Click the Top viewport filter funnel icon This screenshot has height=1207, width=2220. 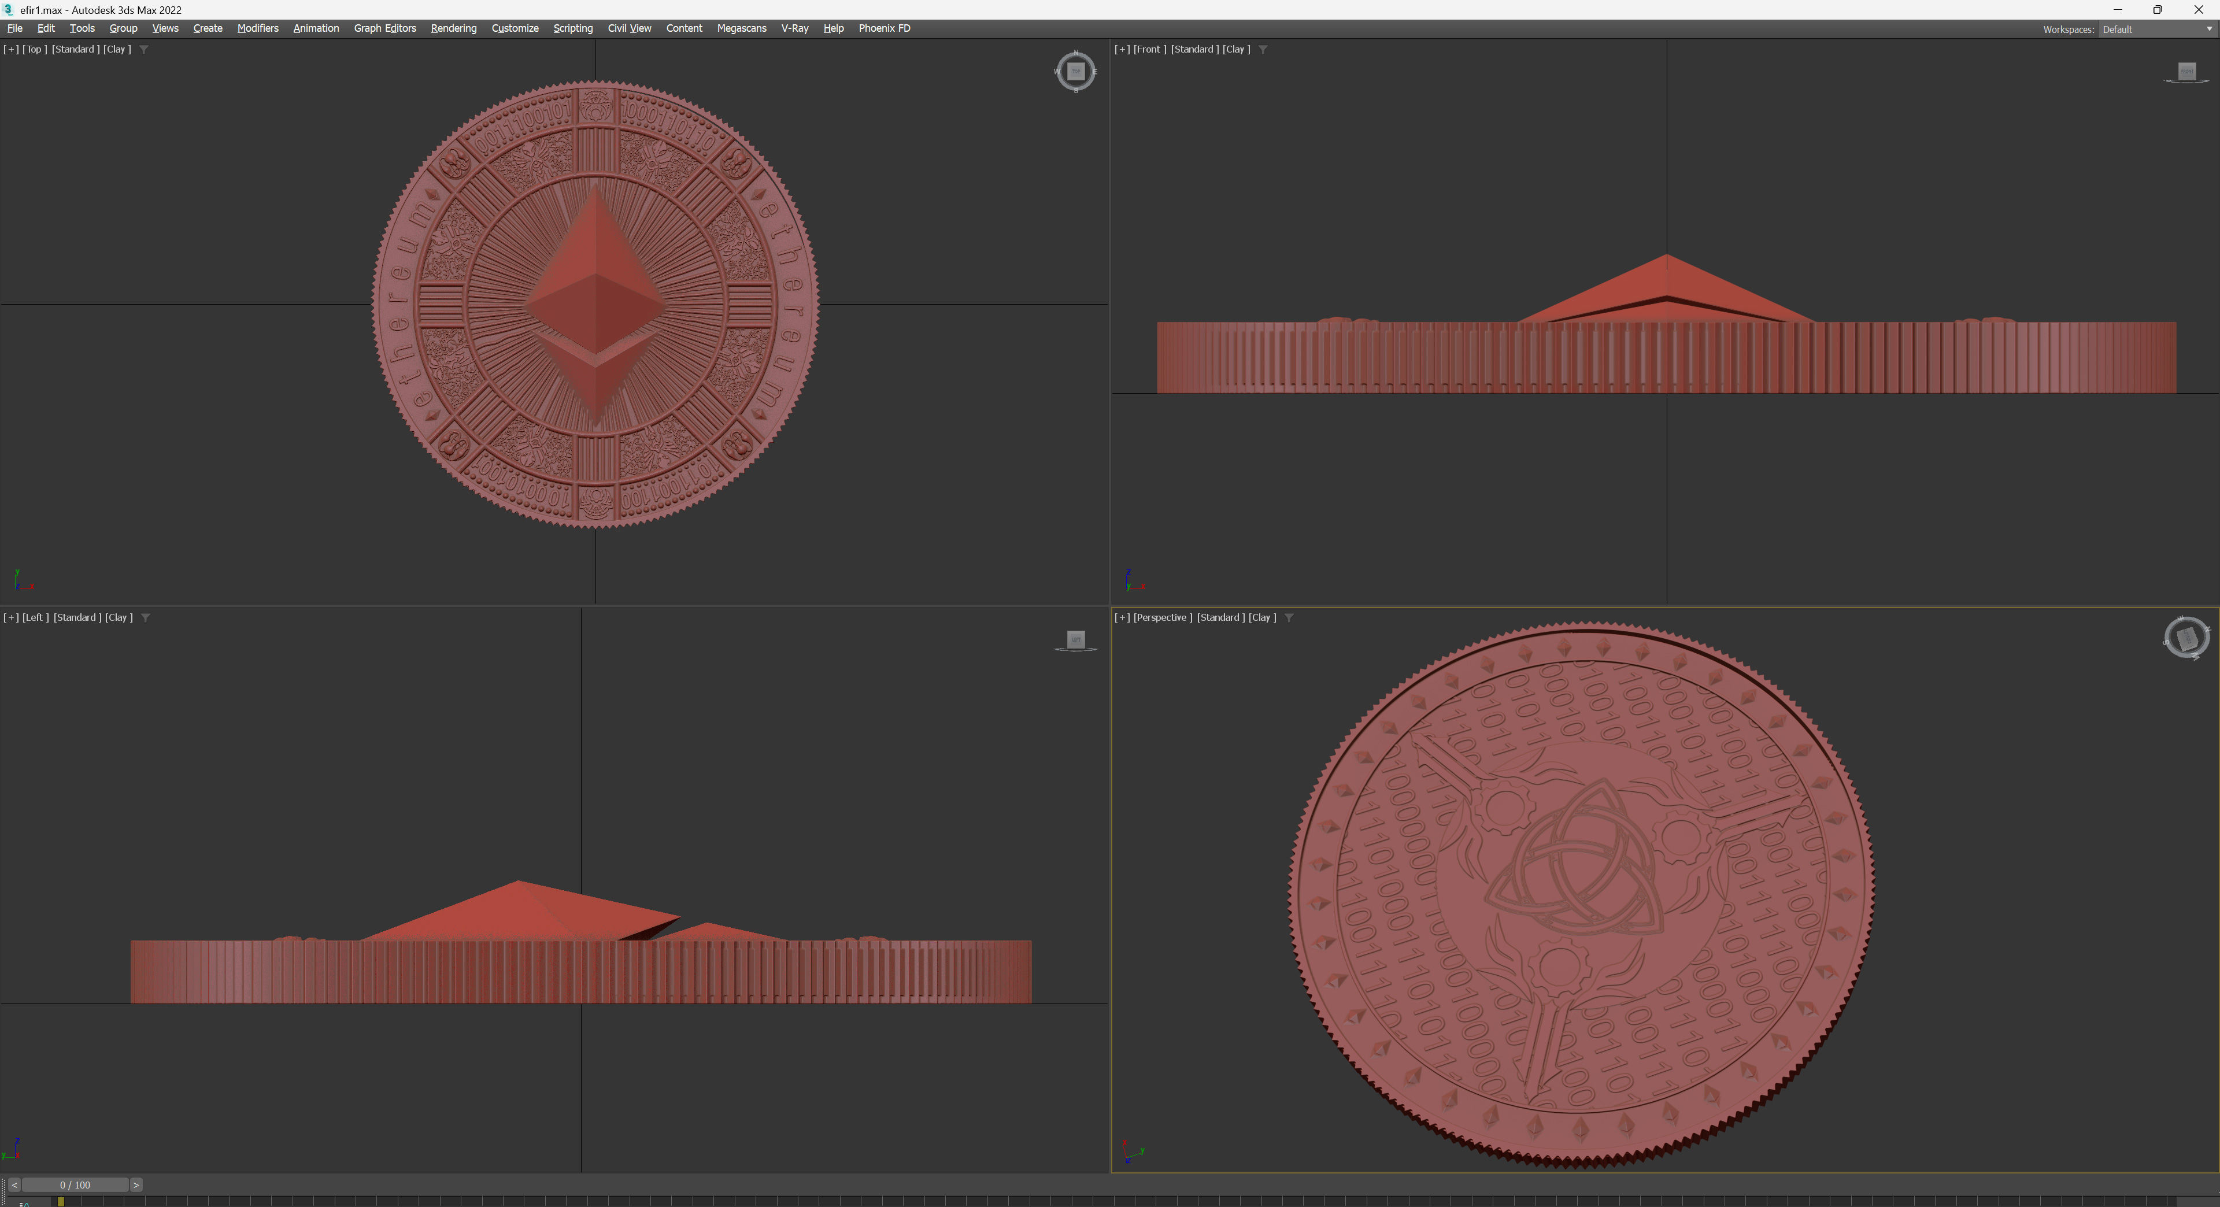144,50
